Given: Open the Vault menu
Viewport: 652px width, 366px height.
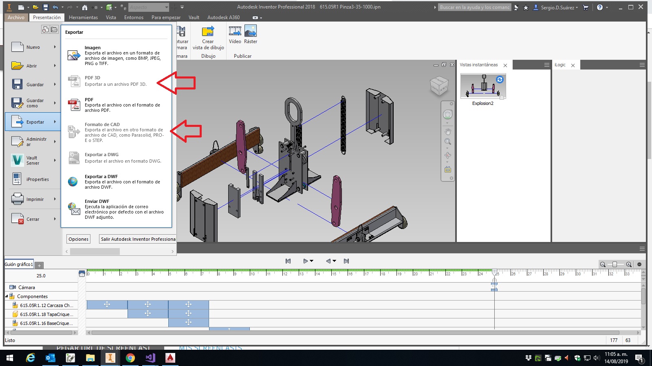Looking at the screenshot, I should pyautogui.click(x=194, y=17).
